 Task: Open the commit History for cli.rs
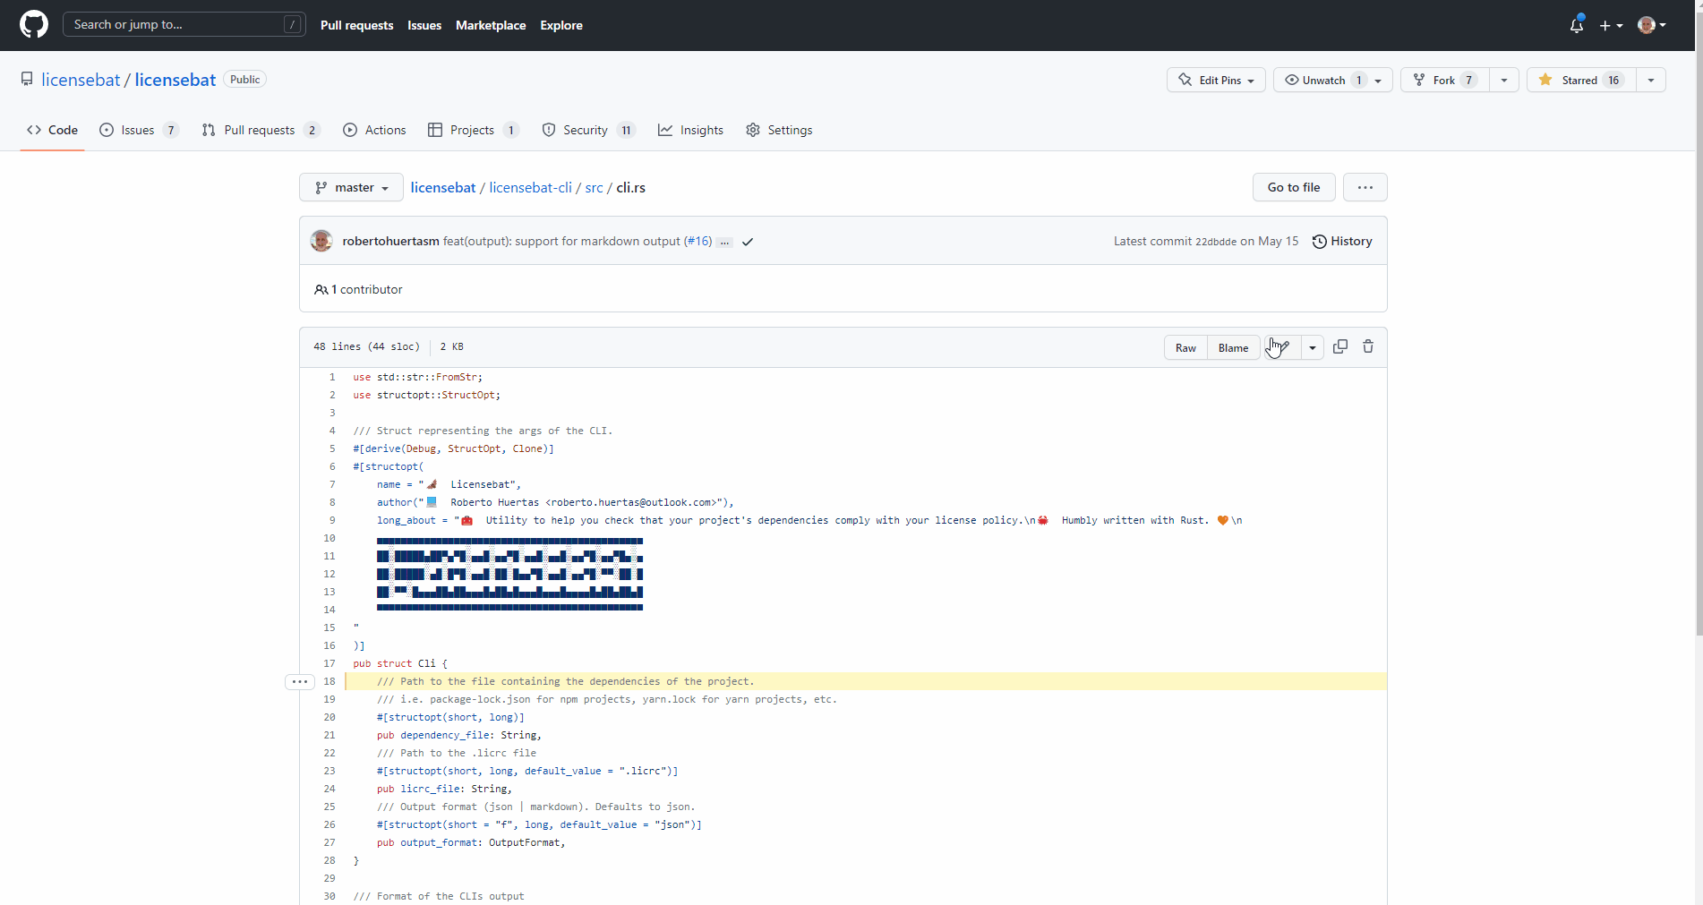[1341, 241]
